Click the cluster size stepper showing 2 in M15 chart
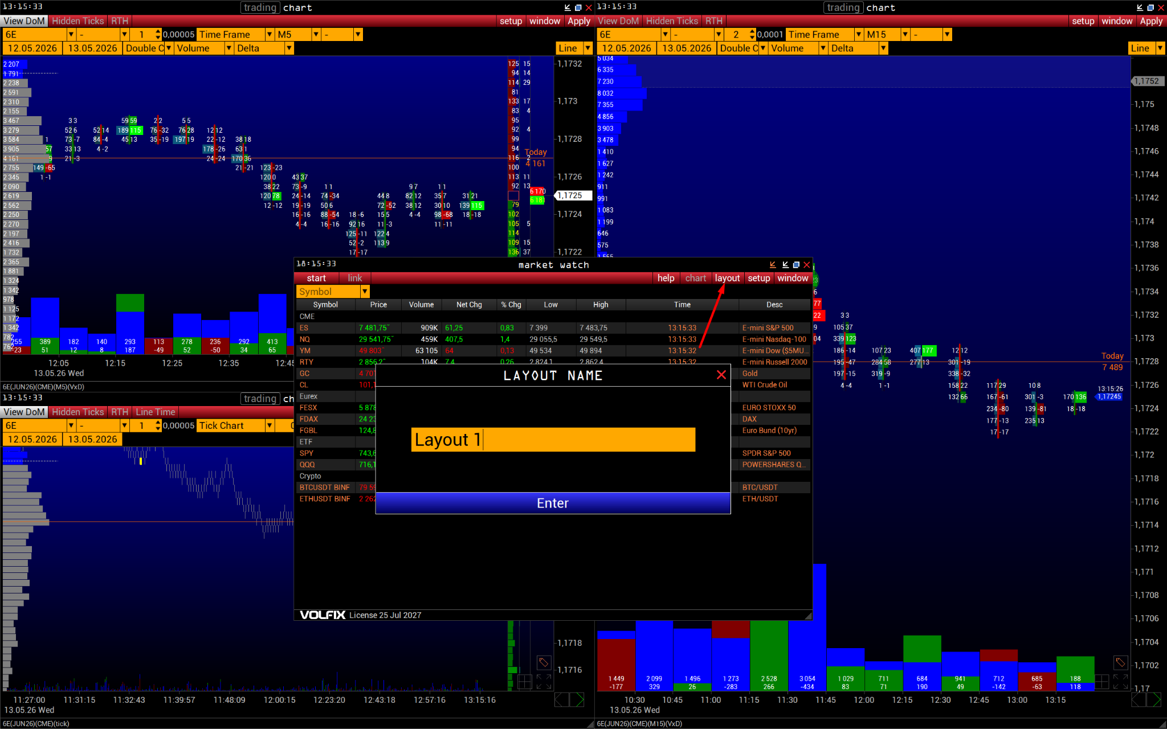 pyautogui.click(x=741, y=35)
